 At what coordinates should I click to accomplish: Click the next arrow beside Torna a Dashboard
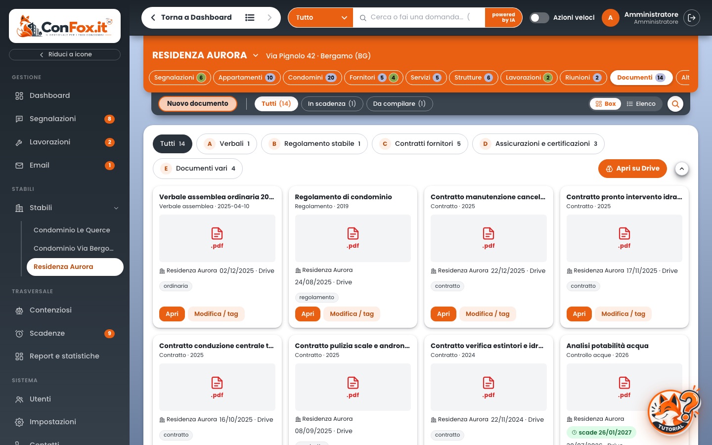(269, 18)
